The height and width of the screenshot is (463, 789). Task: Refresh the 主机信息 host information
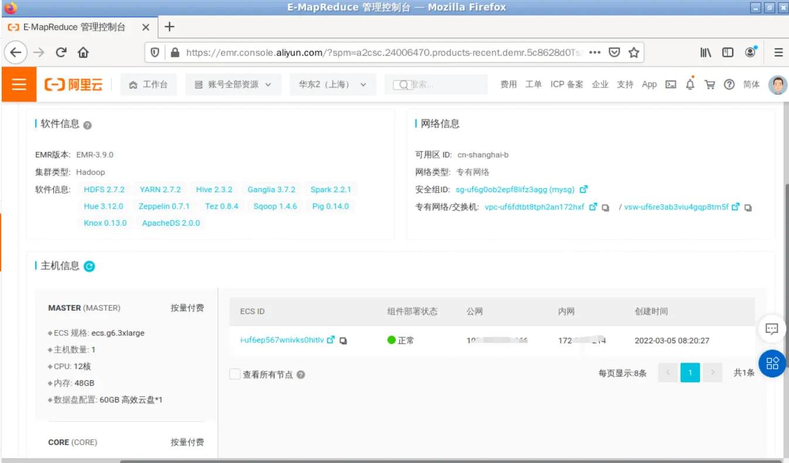(x=89, y=266)
